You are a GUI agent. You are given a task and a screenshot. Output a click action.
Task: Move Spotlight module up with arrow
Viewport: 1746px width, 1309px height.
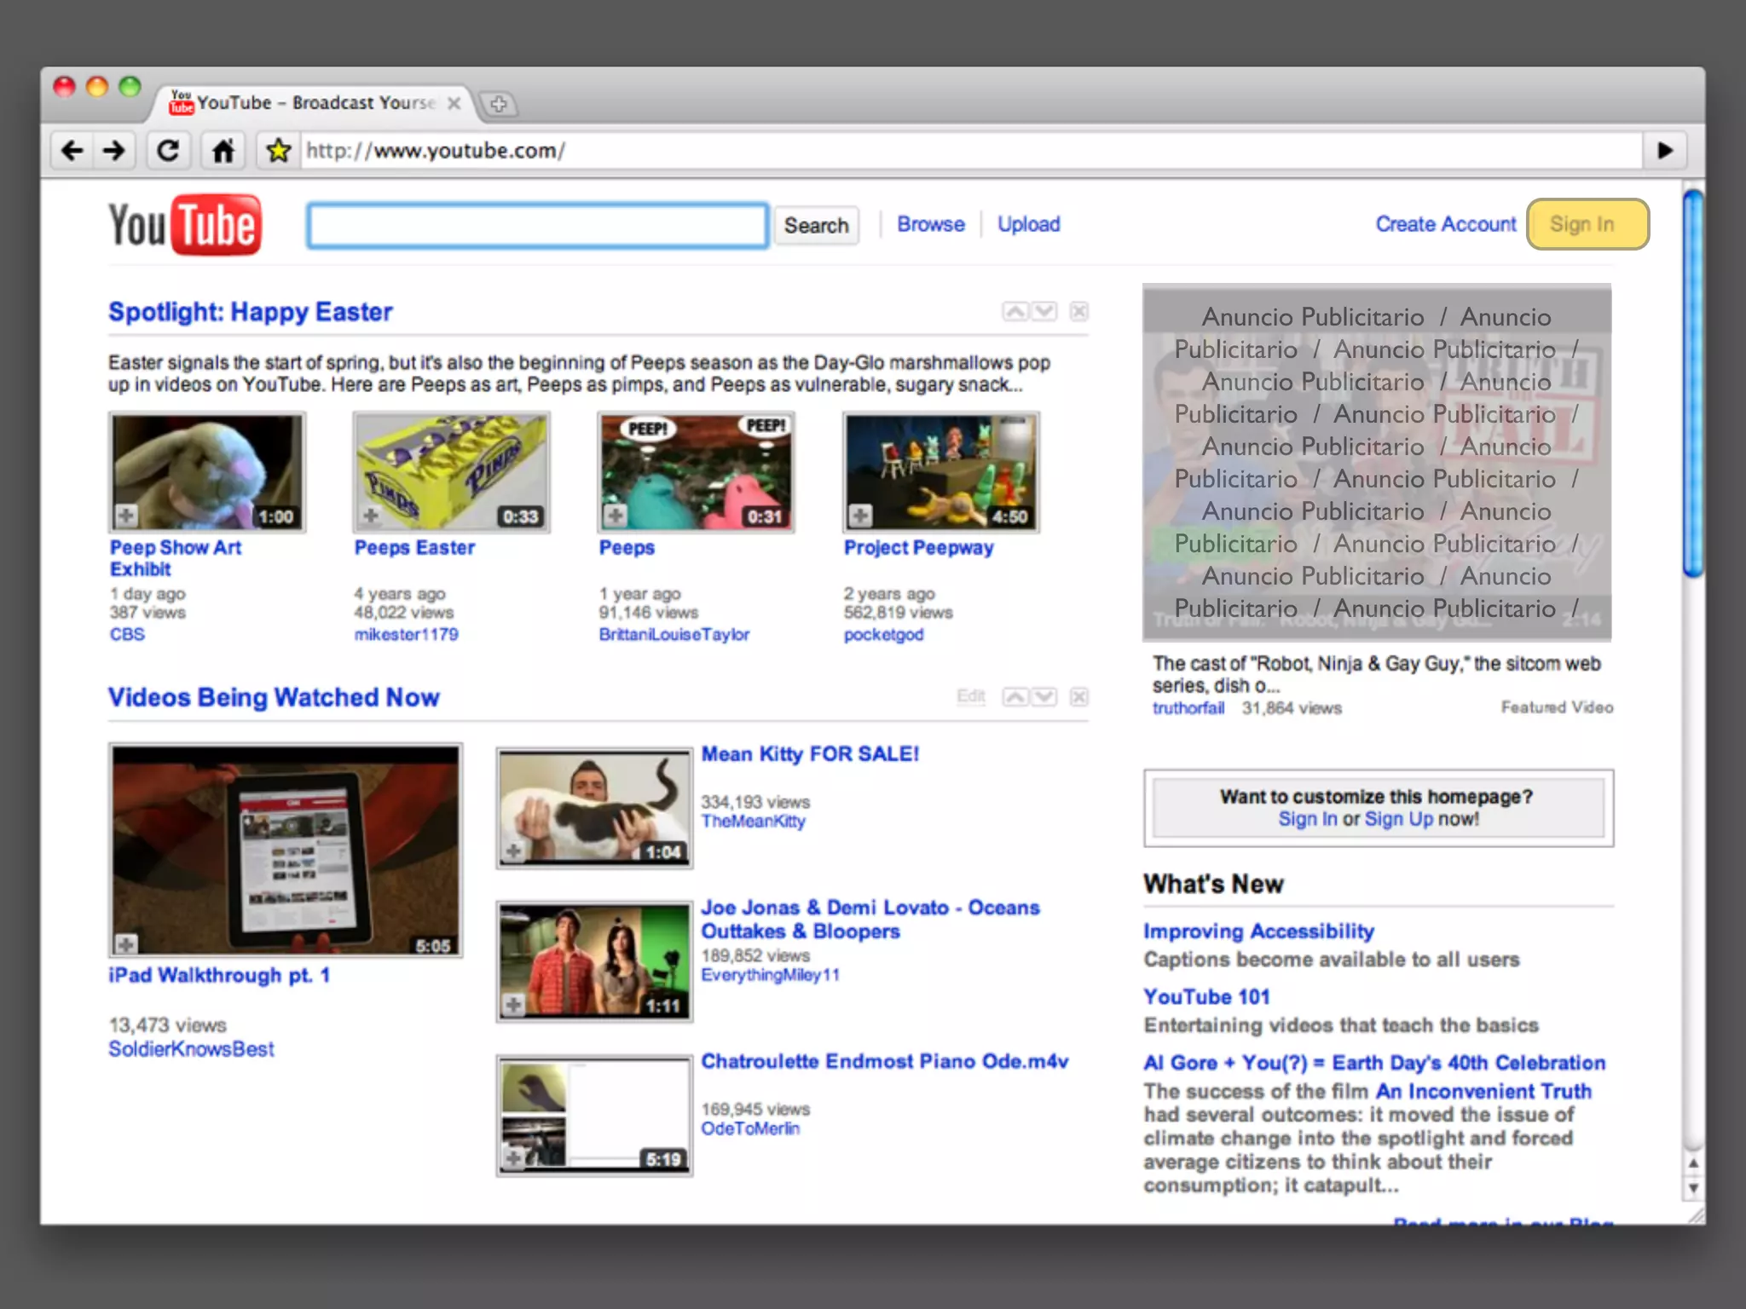(1015, 311)
